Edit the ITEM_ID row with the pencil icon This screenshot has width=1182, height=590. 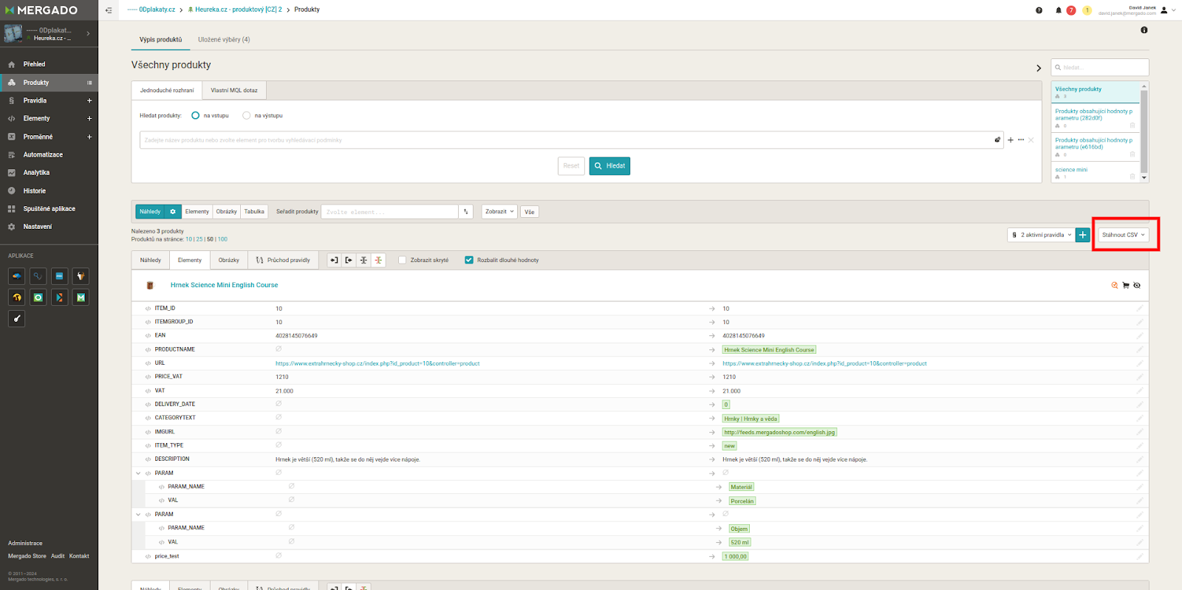pyautogui.click(x=1139, y=309)
